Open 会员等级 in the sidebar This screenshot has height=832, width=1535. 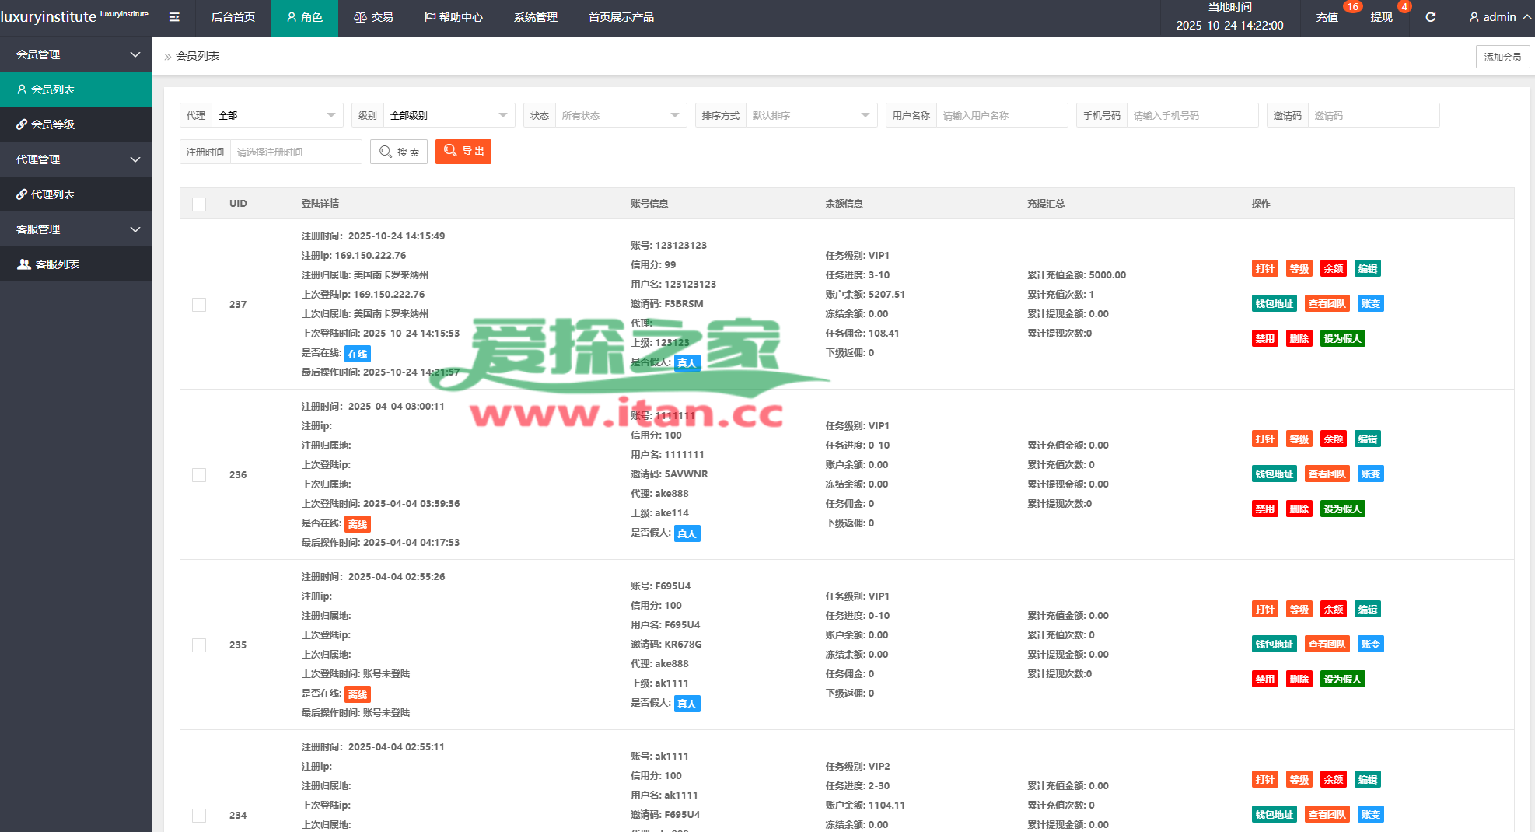pyautogui.click(x=52, y=124)
